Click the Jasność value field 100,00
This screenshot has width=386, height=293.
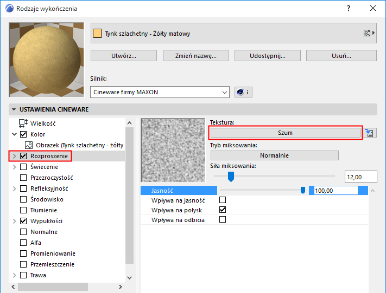pos(336,190)
